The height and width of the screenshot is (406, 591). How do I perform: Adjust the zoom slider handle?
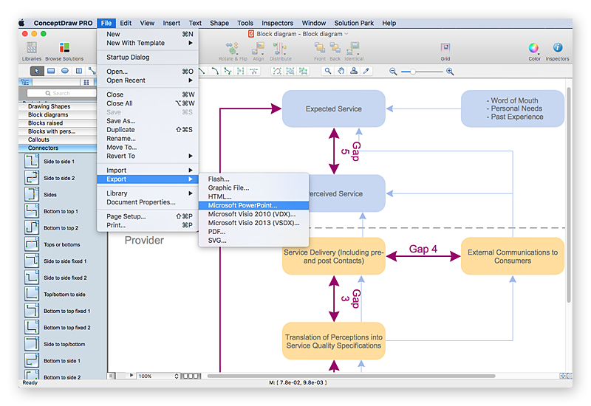tap(413, 71)
